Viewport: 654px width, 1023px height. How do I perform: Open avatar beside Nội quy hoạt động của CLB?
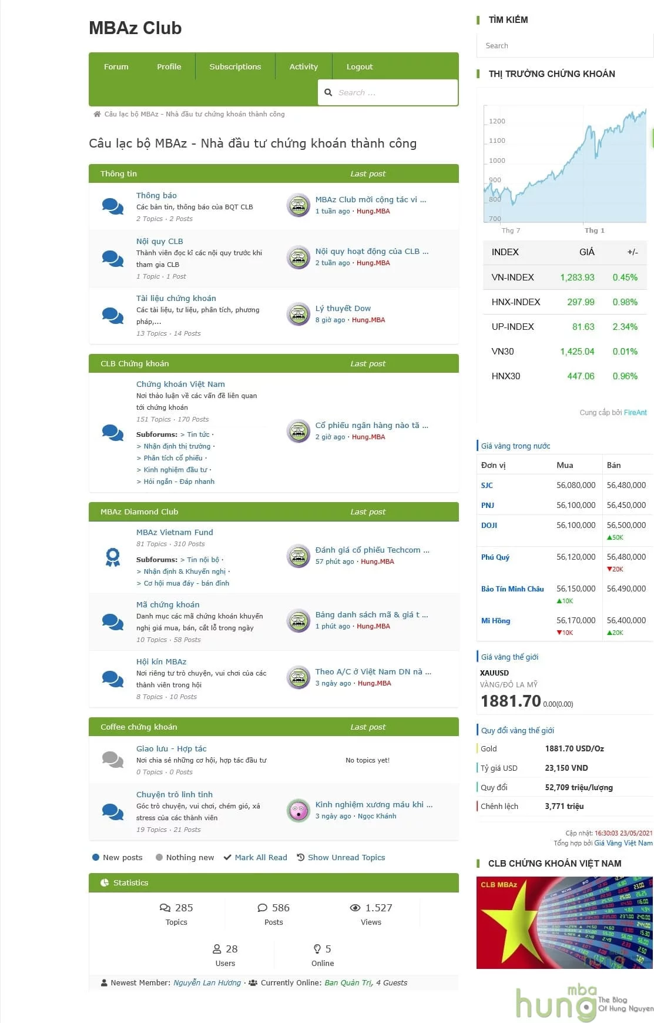tap(299, 257)
